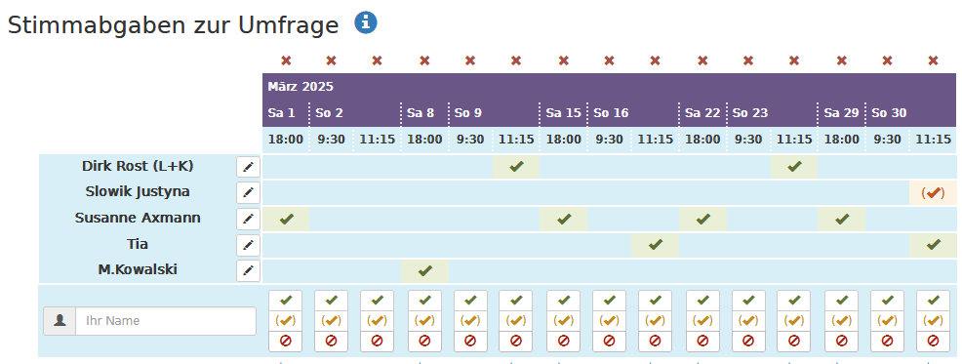The image size is (962, 364).
Task: Select green yes vote for Sa 1 18:00
Action: (286, 301)
